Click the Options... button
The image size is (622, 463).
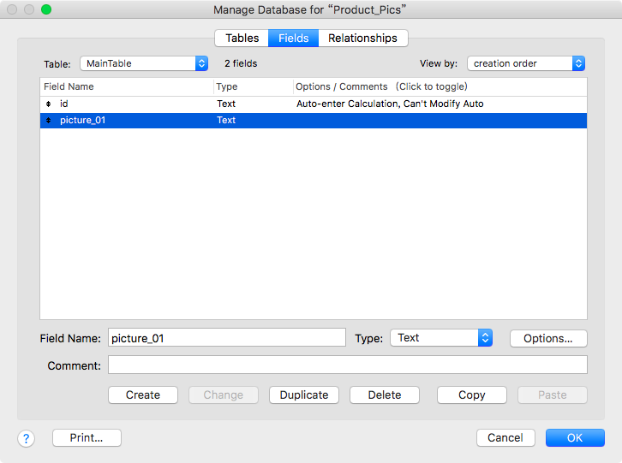point(548,339)
